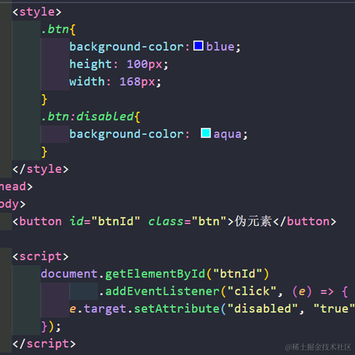Screen dimensions: 355x355
Task: Click the arrow function => symbol
Action: (326, 292)
